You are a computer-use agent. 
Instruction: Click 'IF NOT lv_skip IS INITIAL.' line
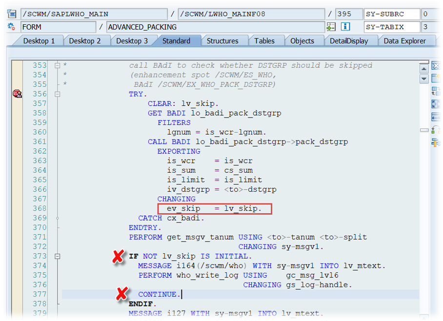tap(190, 256)
